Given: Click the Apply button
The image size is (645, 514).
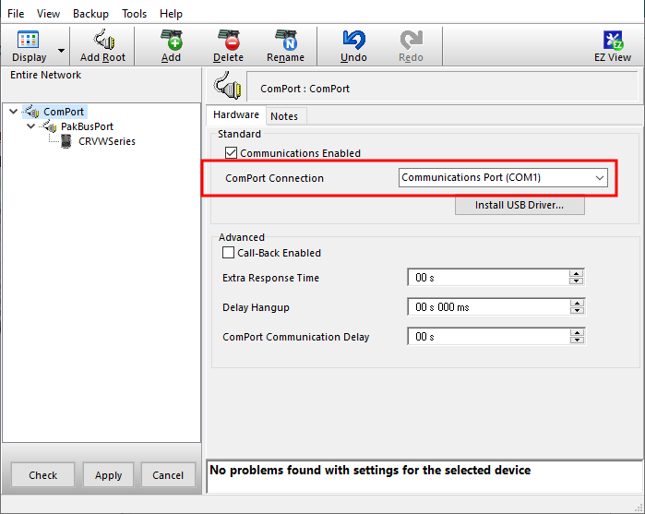Looking at the screenshot, I should pos(108,475).
